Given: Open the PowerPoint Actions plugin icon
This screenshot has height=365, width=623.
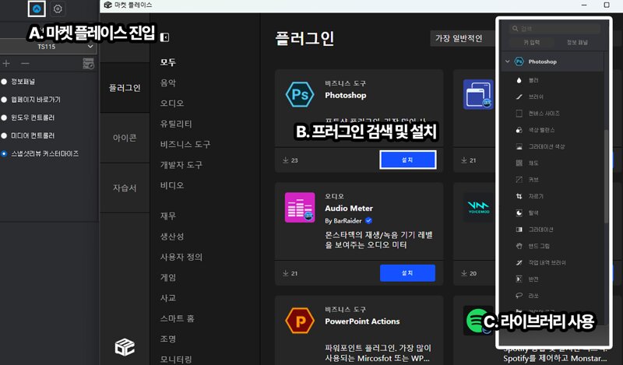Looking at the screenshot, I should click(300, 321).
